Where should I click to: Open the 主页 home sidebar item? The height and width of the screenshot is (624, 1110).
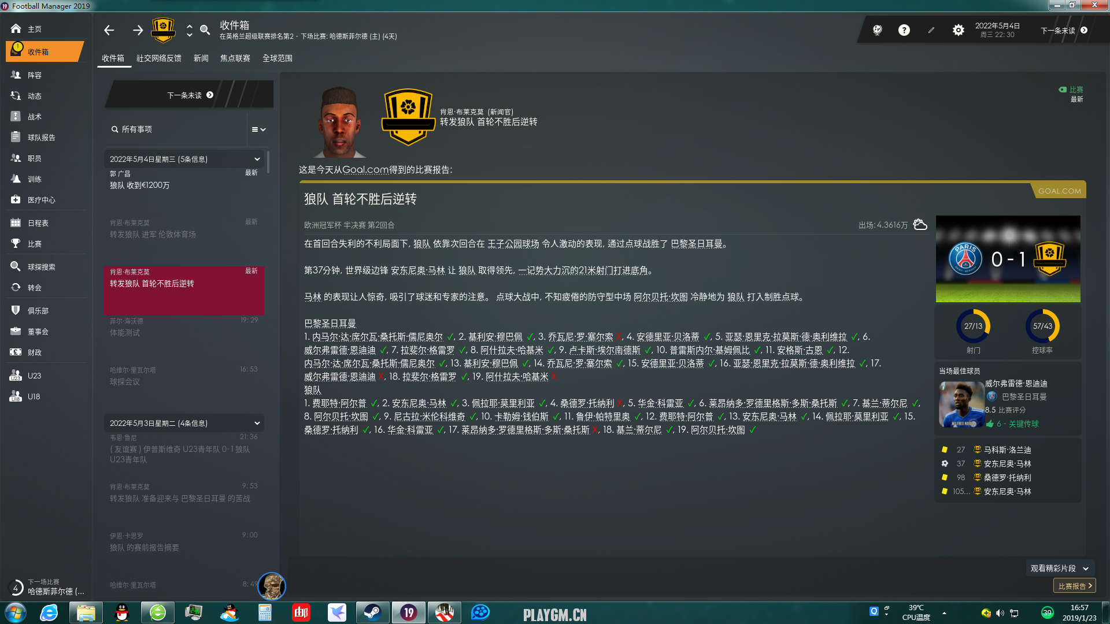click(46, 29)
